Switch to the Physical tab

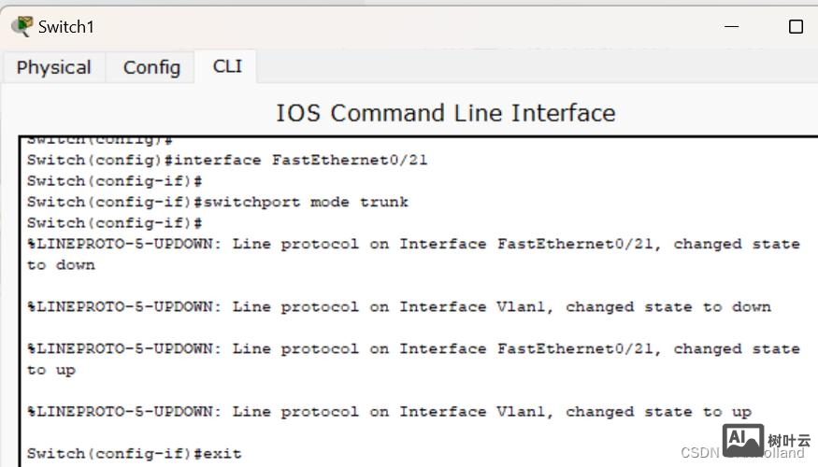pos(53,67)
